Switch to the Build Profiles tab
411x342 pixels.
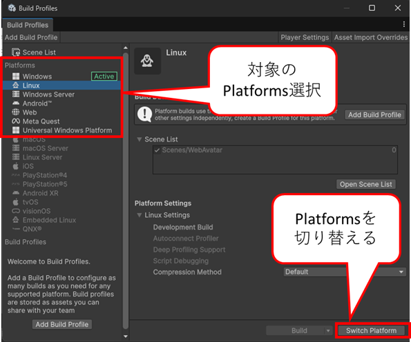(x=28, y=25)
